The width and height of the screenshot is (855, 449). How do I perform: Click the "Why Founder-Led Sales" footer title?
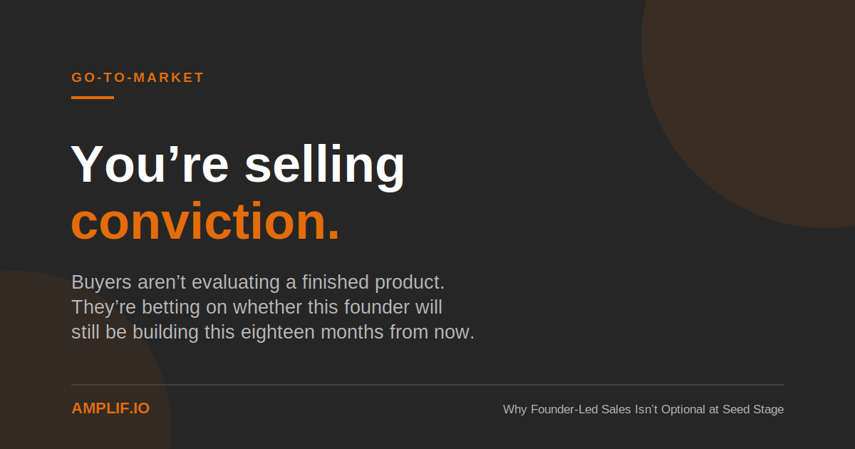[x=643, y=410]
